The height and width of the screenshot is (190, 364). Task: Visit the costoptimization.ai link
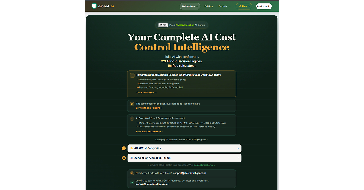point(205,165)
